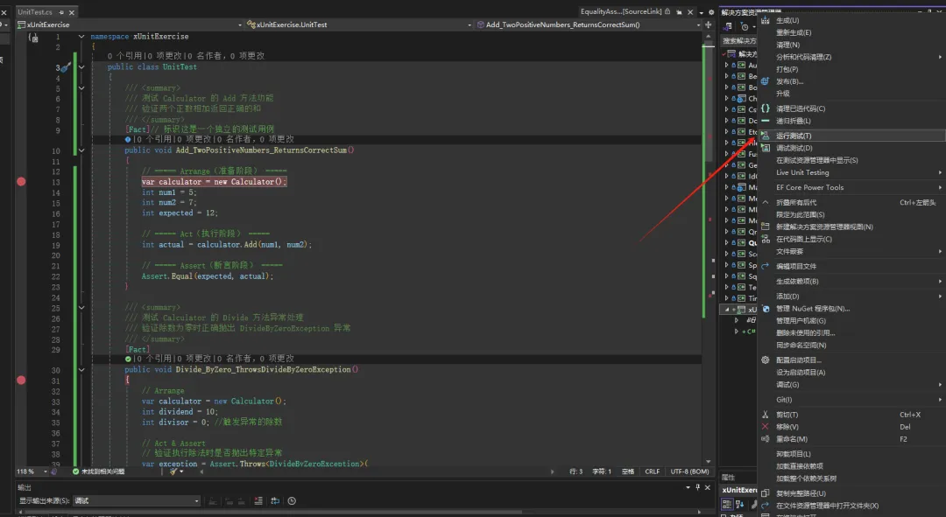946x517 pixels.
Task: Click the UTF-8 (BOM) encoding indicator
Action: click(x=689, y=472)
